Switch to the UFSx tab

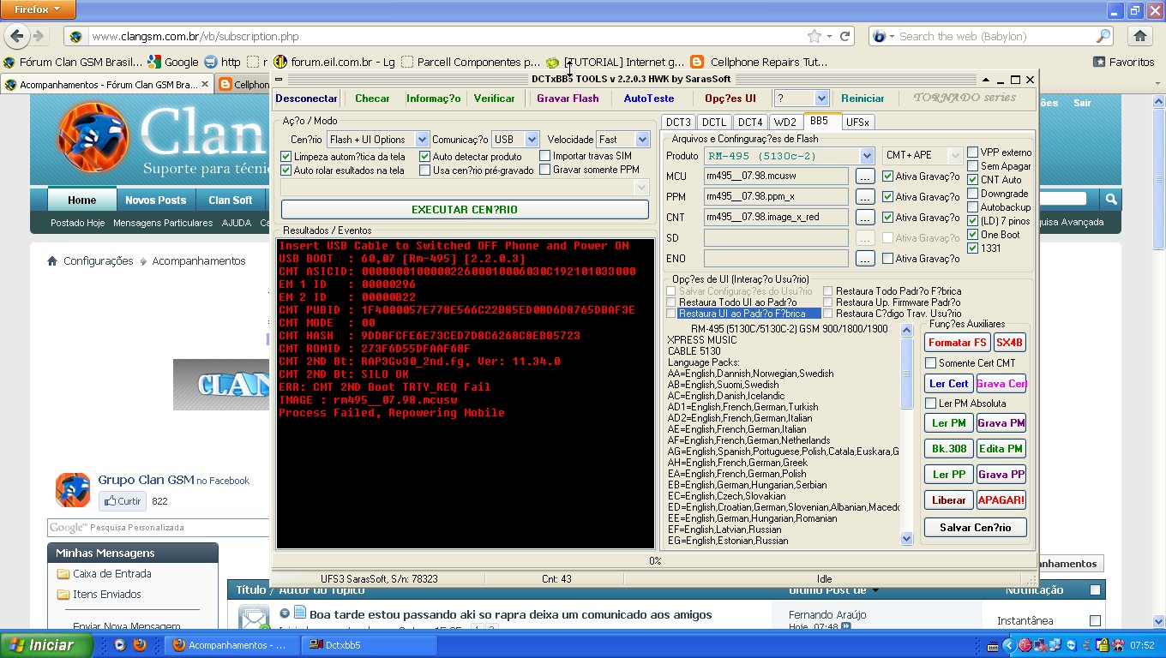point(857,123)
